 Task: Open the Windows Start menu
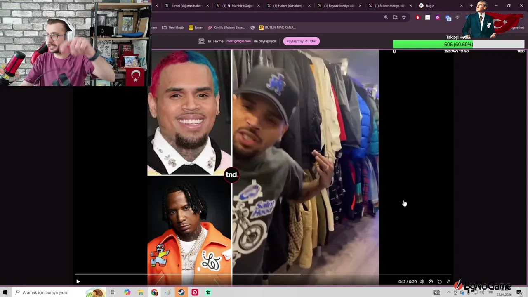click(x=5, y=292)
